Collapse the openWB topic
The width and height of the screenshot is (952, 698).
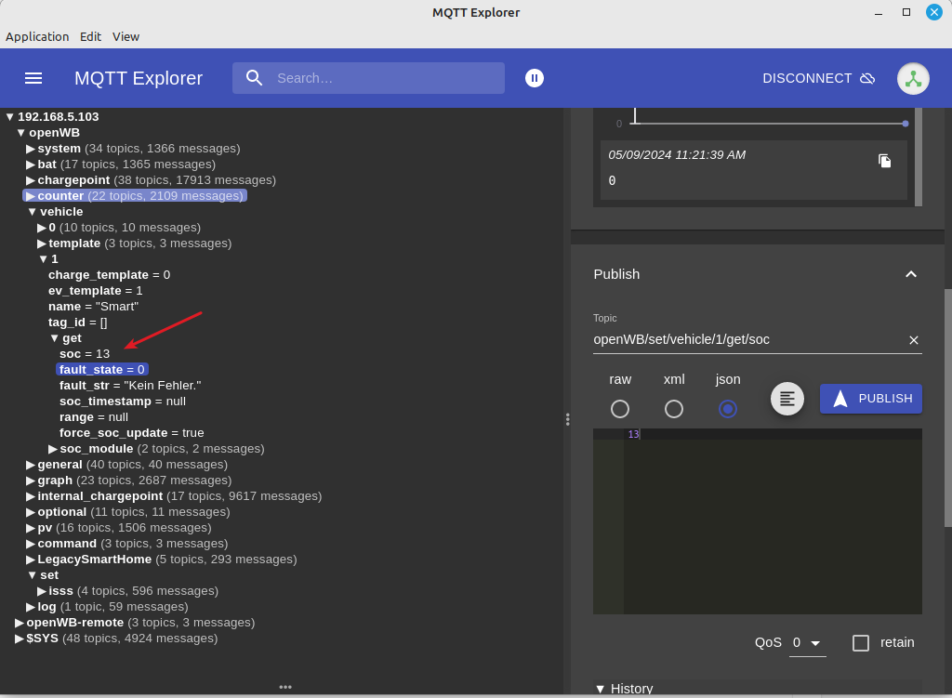click(x=21, y=133)
